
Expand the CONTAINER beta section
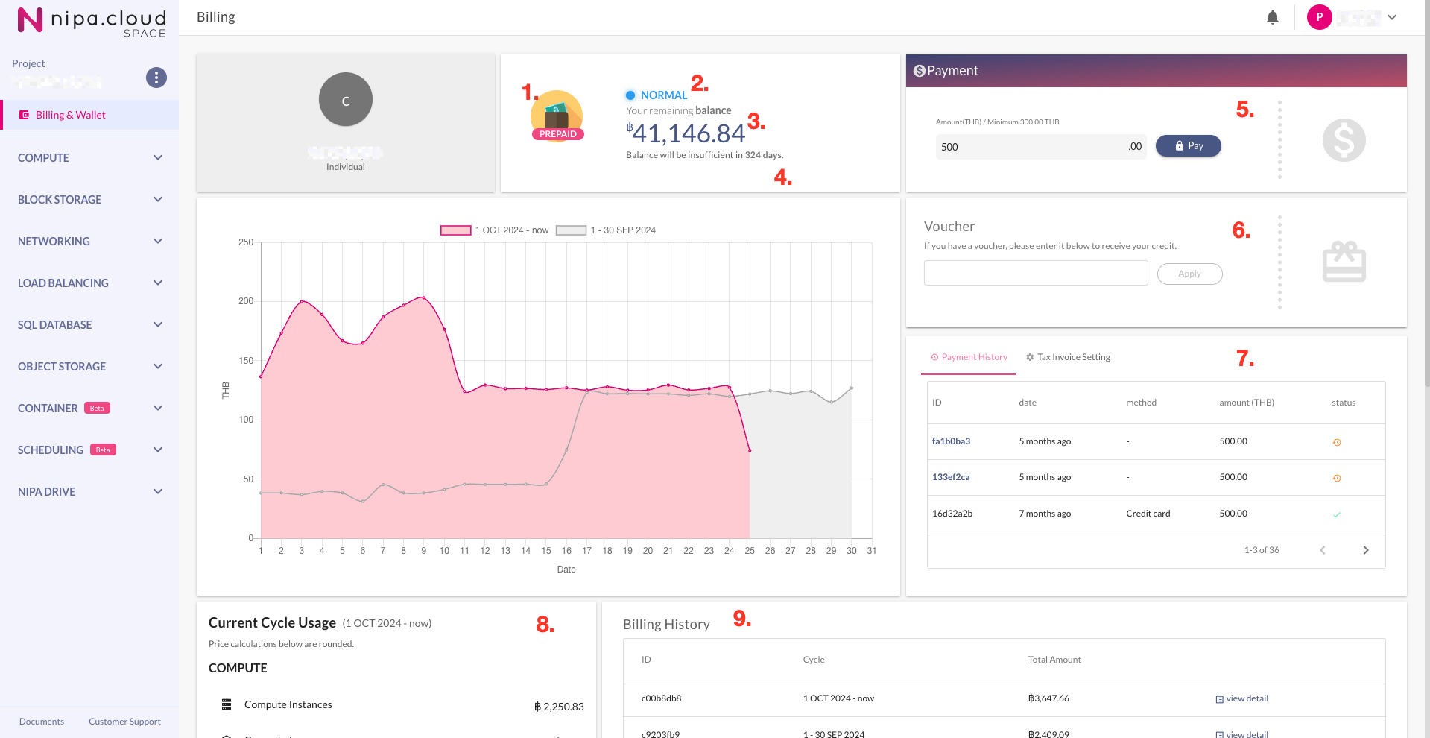(x=89, y=408)
